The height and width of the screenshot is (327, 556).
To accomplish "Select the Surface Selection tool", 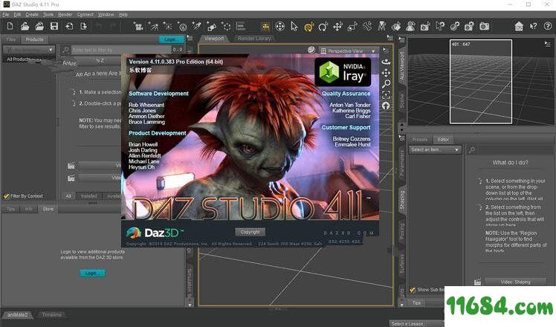I will click(x=396, y=27).
